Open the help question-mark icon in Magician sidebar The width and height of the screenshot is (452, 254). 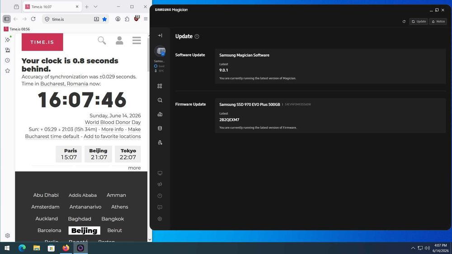pos(160,196)
